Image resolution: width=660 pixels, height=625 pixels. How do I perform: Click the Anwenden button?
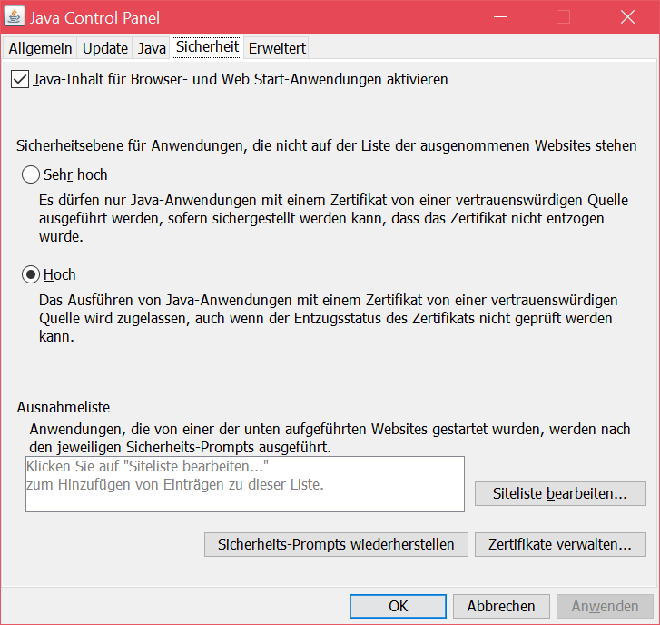click(605, 606)
